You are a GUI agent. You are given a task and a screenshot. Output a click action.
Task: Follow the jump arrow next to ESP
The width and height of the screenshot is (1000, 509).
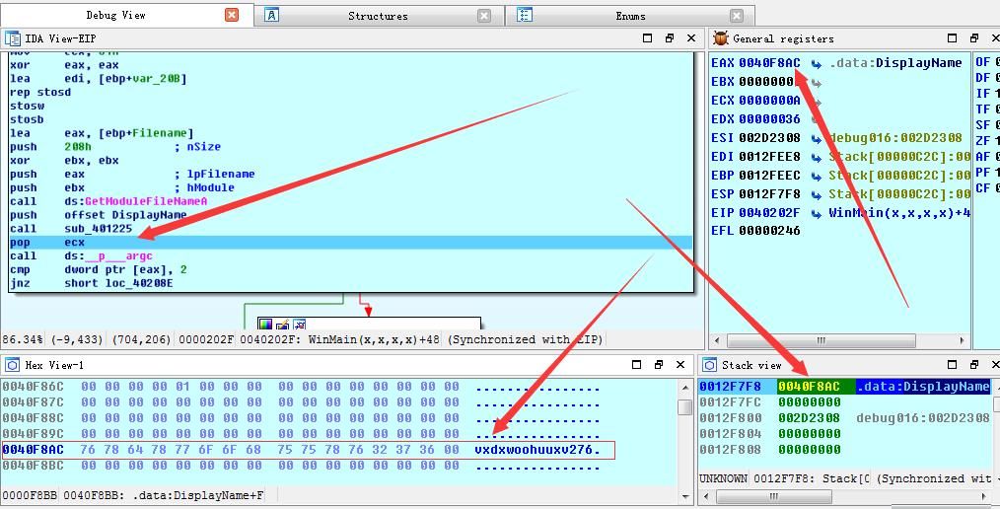click(x=817, y=194)
